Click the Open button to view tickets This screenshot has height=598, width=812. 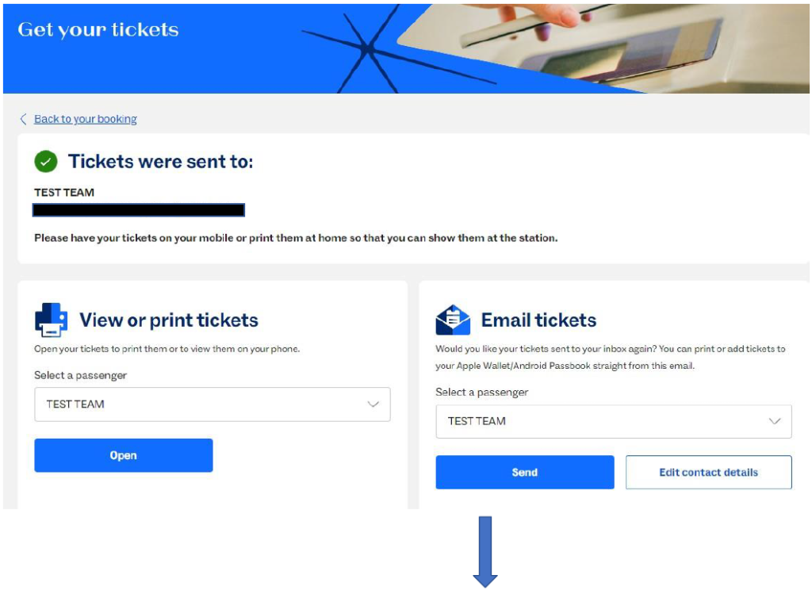(x=123, y=455)
